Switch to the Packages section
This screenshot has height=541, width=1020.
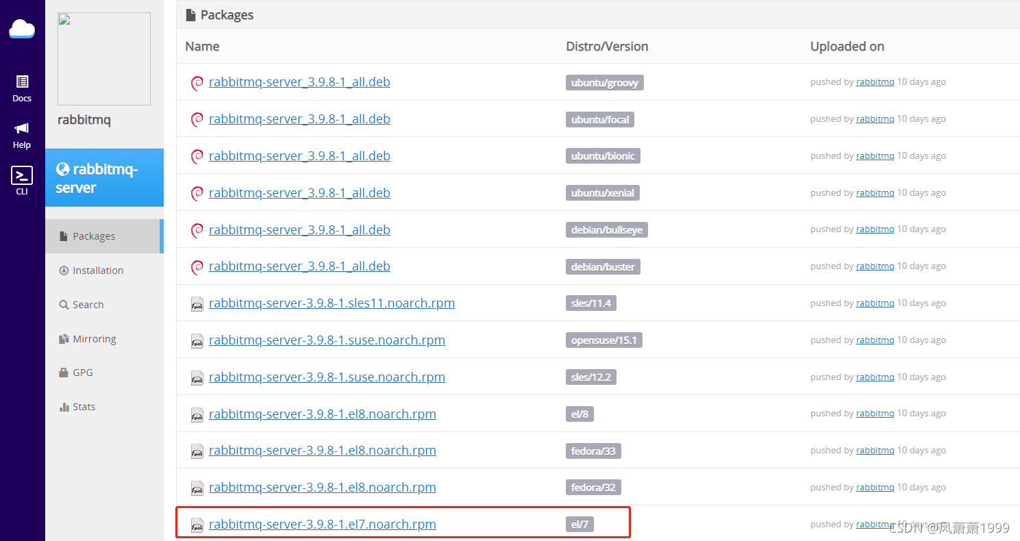[x=86, y=236]
